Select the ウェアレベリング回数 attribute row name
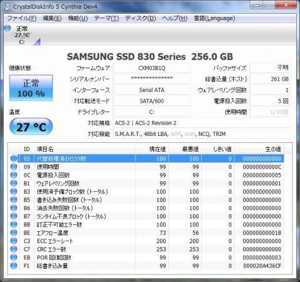This screenshot has width=300, height=282. (58, 184)
